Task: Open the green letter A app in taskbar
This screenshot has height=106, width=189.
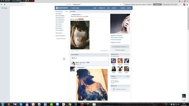Action: (51, 104)
